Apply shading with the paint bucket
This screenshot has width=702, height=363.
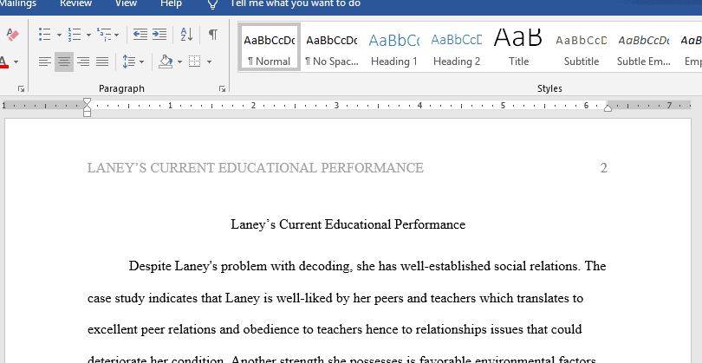coord(166,62)
